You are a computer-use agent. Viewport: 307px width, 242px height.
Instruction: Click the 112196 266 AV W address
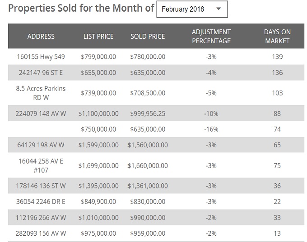pyautogui.click(x=41, y=218)
